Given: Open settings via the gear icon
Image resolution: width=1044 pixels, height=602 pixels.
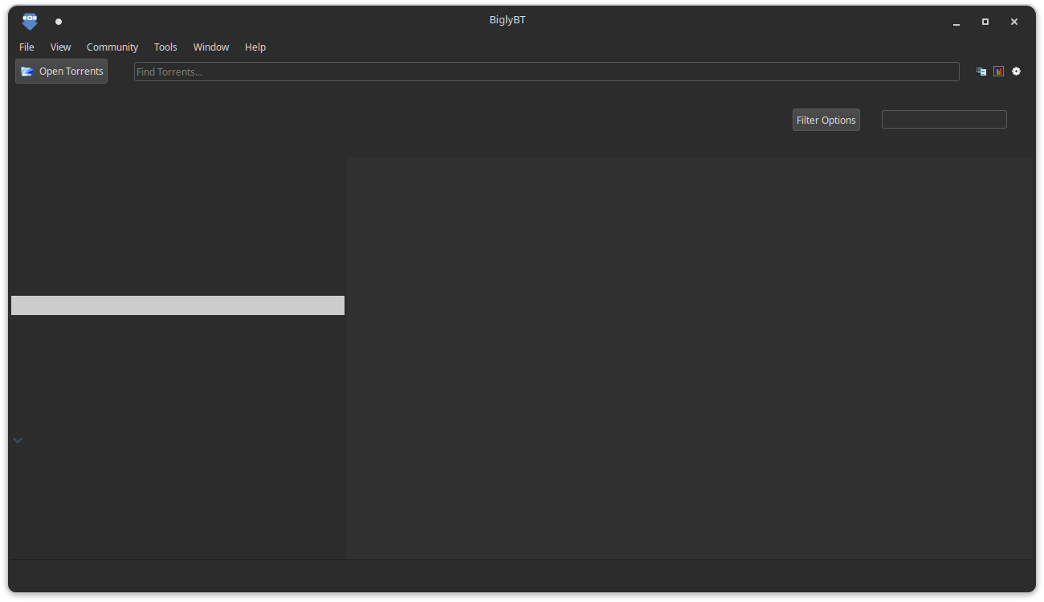Looking at the screenshot, I should click(1016, 71).
